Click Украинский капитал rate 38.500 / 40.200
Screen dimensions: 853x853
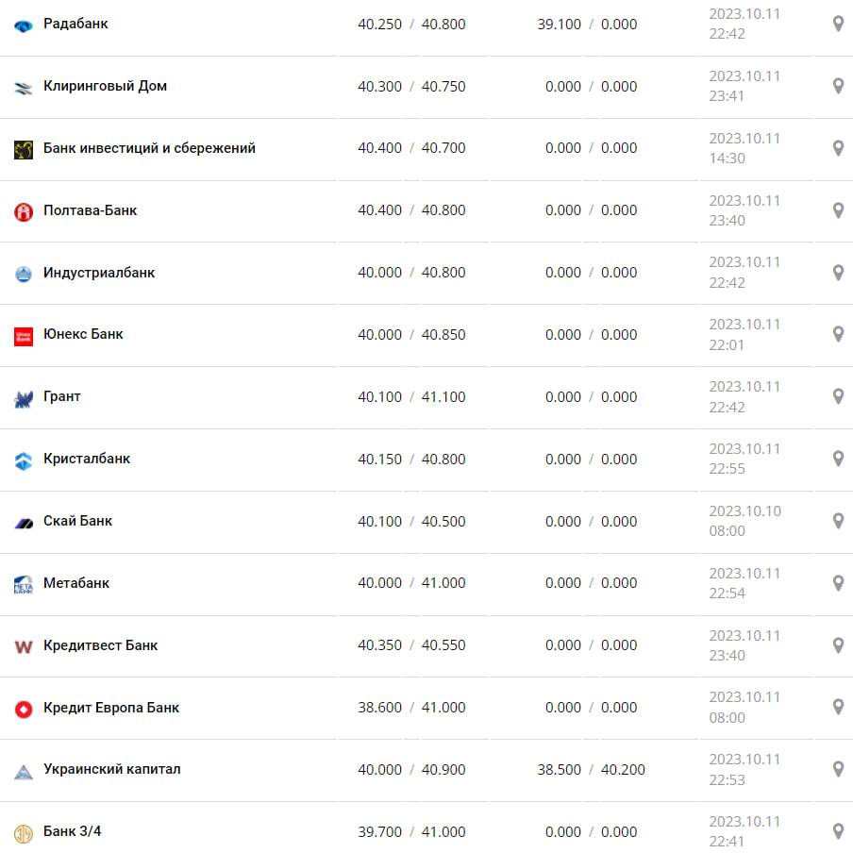[x=592, y=770]
